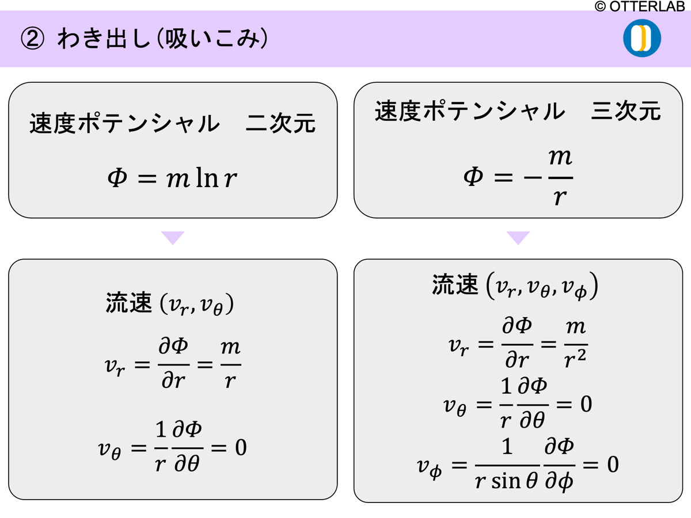Click the © OTTERLAB copyright text
This screenshot has height=518, width=691.
tap(641, 6)
